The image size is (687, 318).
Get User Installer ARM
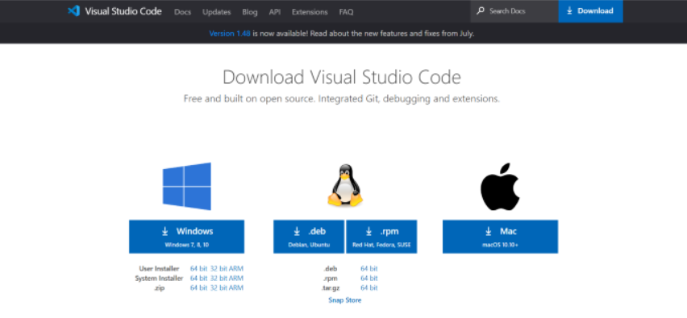pos(236,268)
